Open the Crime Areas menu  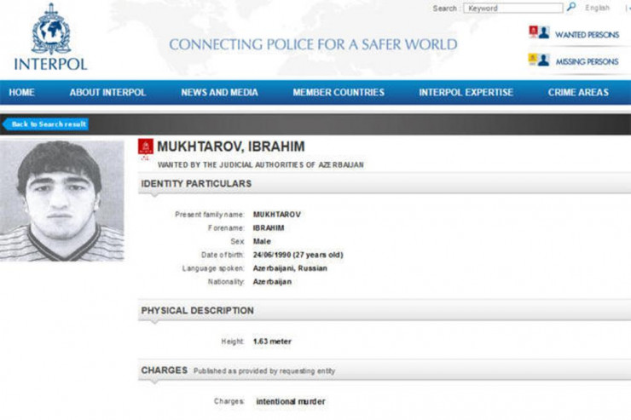click(578, 92)
